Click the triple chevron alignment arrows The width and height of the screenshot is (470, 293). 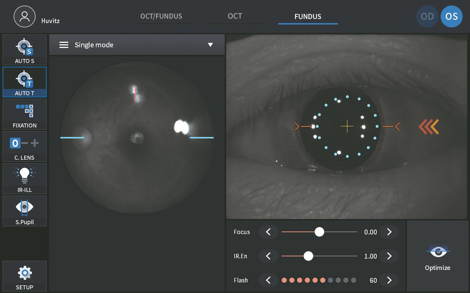(x=429, y=127)
